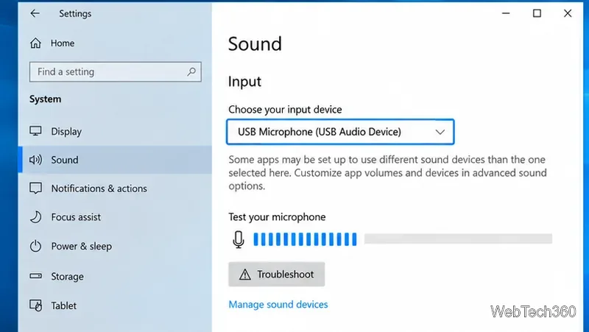Open the Manage sound devices link

click(278, 304)
